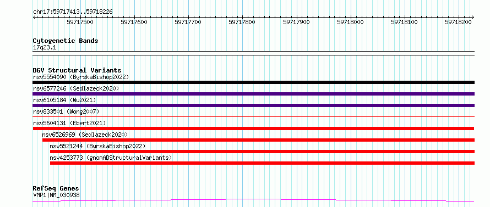Image resolution: width=490 pixels, height=207 pixels.
Task: Click the nsv4253773 (gnomADStructuralVariants) label
Action: 111,158
